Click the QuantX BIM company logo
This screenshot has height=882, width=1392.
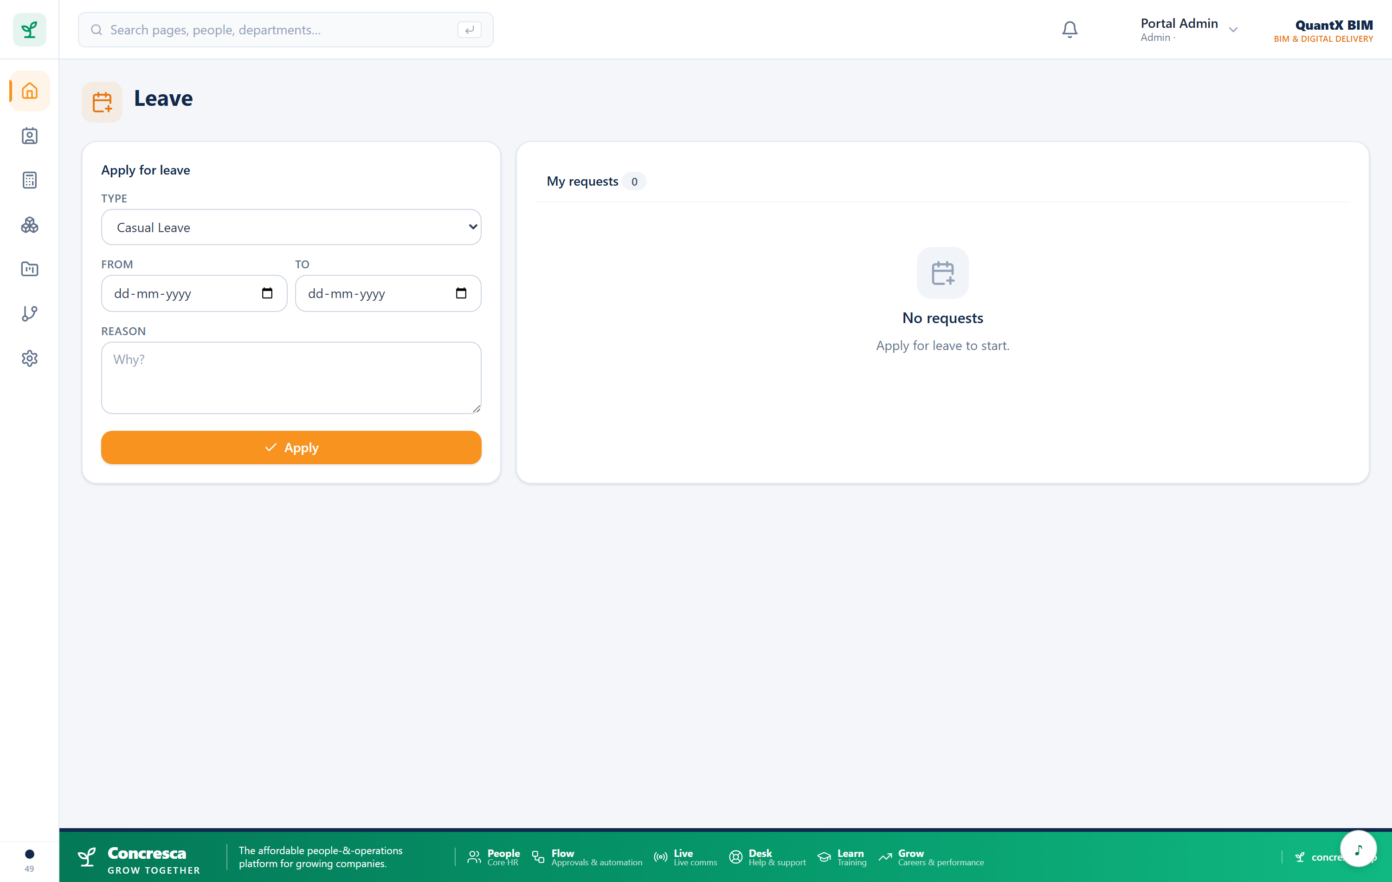pos(1323,31)
